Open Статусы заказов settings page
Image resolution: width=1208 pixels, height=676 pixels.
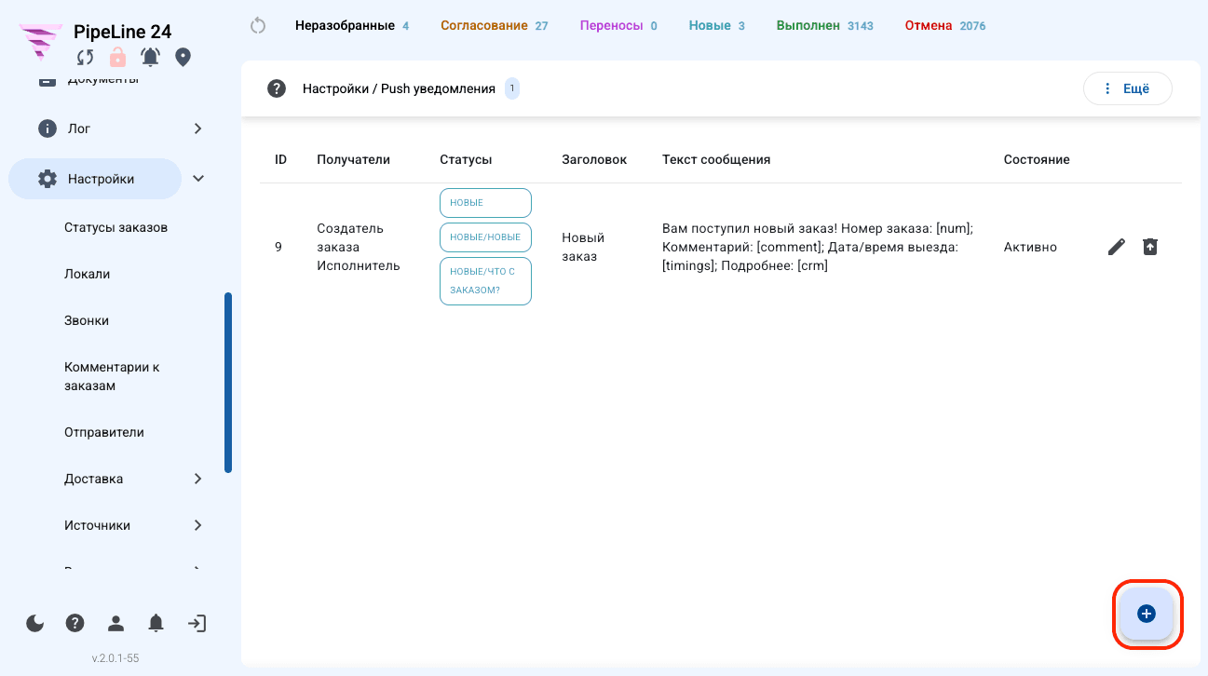pos(116,227)
